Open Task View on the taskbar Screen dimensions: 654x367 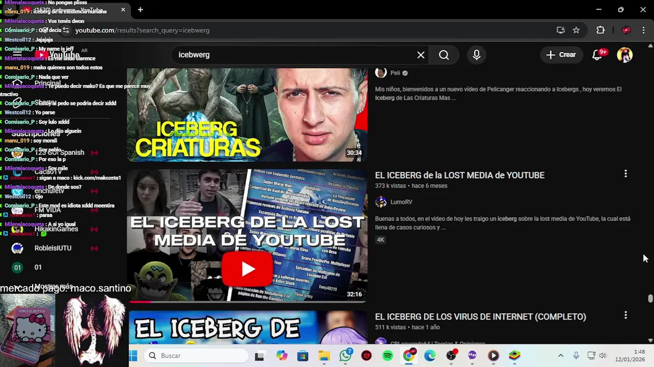pyautogui.click(x=260, y=356)
